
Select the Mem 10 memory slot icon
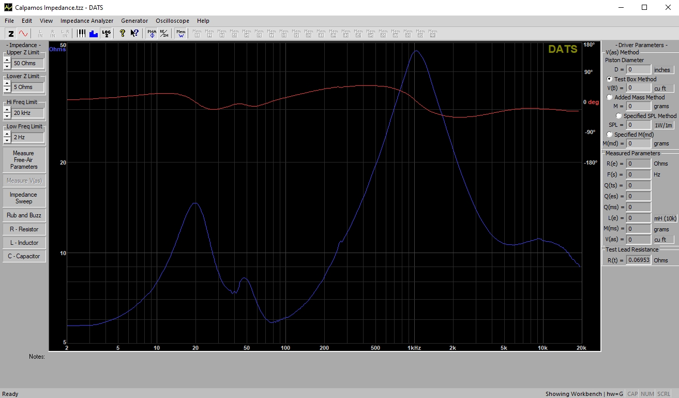(309, 33)
